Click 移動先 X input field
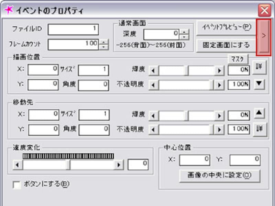This screenshot has height=206, width=275. click(x=44, y=115)
